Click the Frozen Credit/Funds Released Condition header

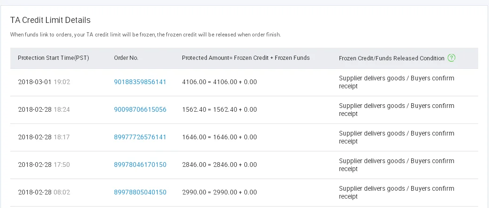(x=391, y=58)
